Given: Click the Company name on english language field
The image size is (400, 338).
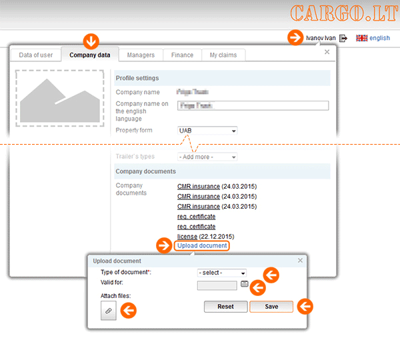Looking at the screenshot, I should point(253,105).
